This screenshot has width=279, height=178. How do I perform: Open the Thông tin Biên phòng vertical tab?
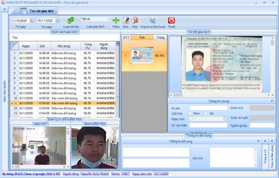pyautogui.click(x=272, y=156)
